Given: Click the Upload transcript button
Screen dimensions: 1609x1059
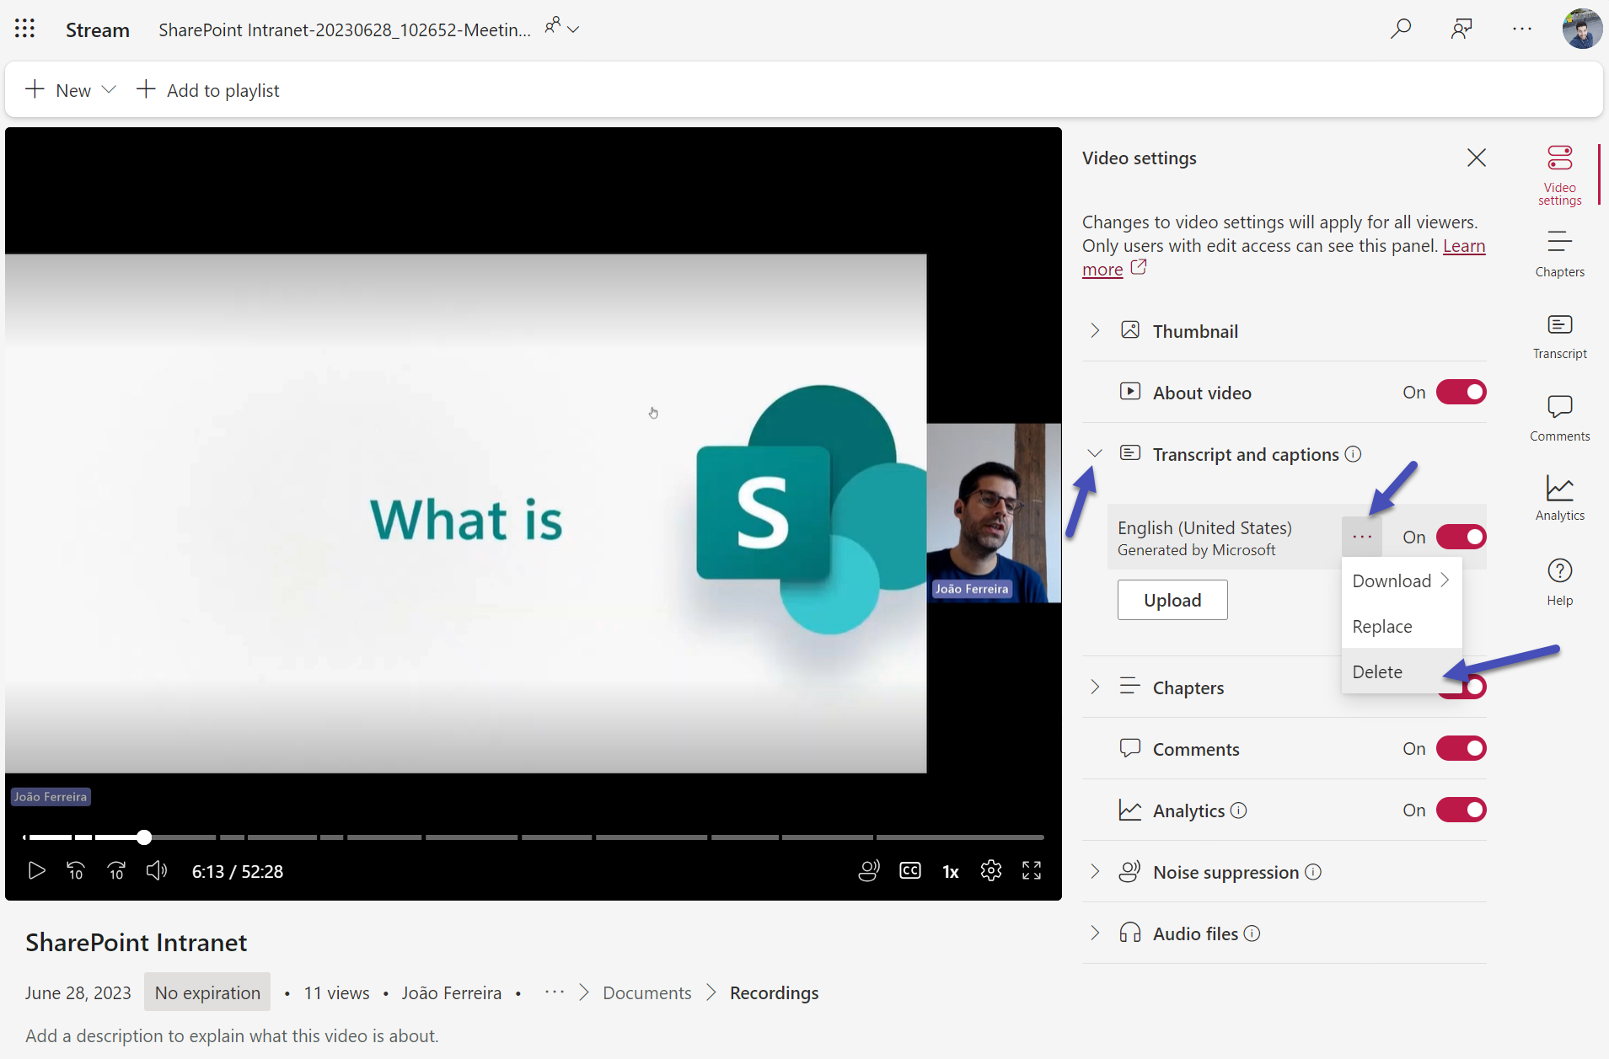Looking at the screenshot, I should (1172, 599).
